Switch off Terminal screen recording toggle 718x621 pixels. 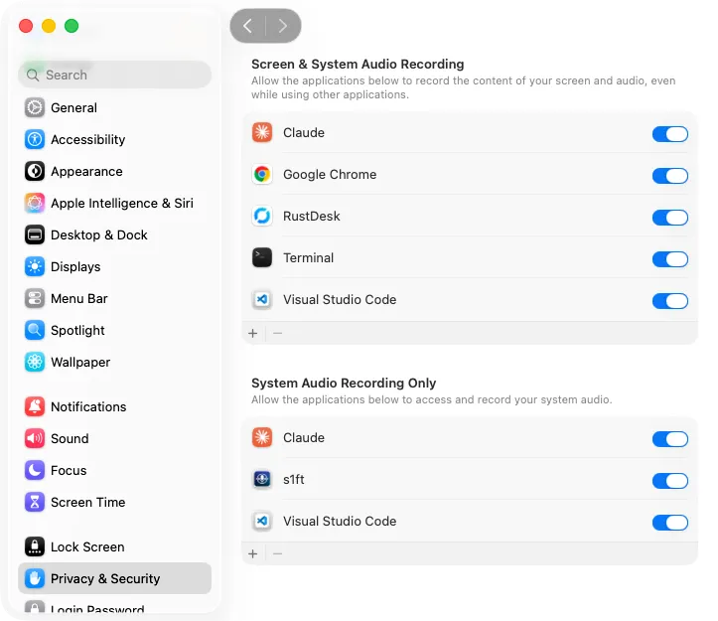[670, 259]
